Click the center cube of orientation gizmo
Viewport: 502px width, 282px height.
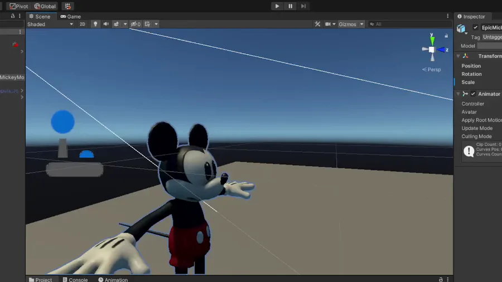pos(432,50)
